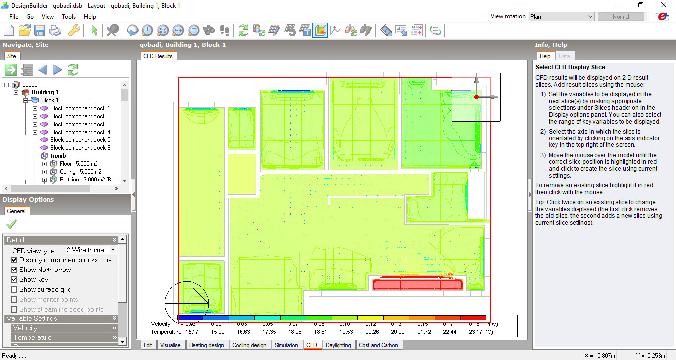The image size is (676, 360).
Task: Click the binoculars icon in the toolbar
Action: [209, 30]
